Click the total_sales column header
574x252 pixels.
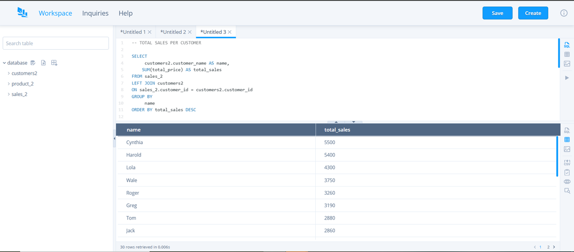tap(438, 130)
